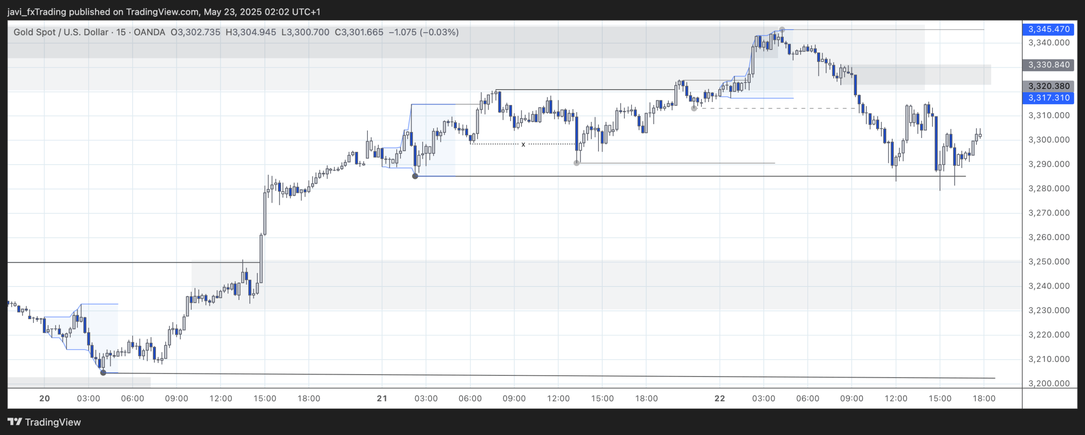Click the 3,310.000 price axis value
This screenshot has height=435, width=1085.
click(x=1049, y=115)
